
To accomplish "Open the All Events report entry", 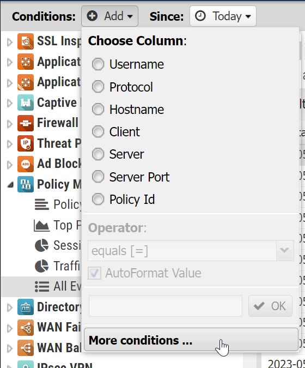I will pos(58,286).
